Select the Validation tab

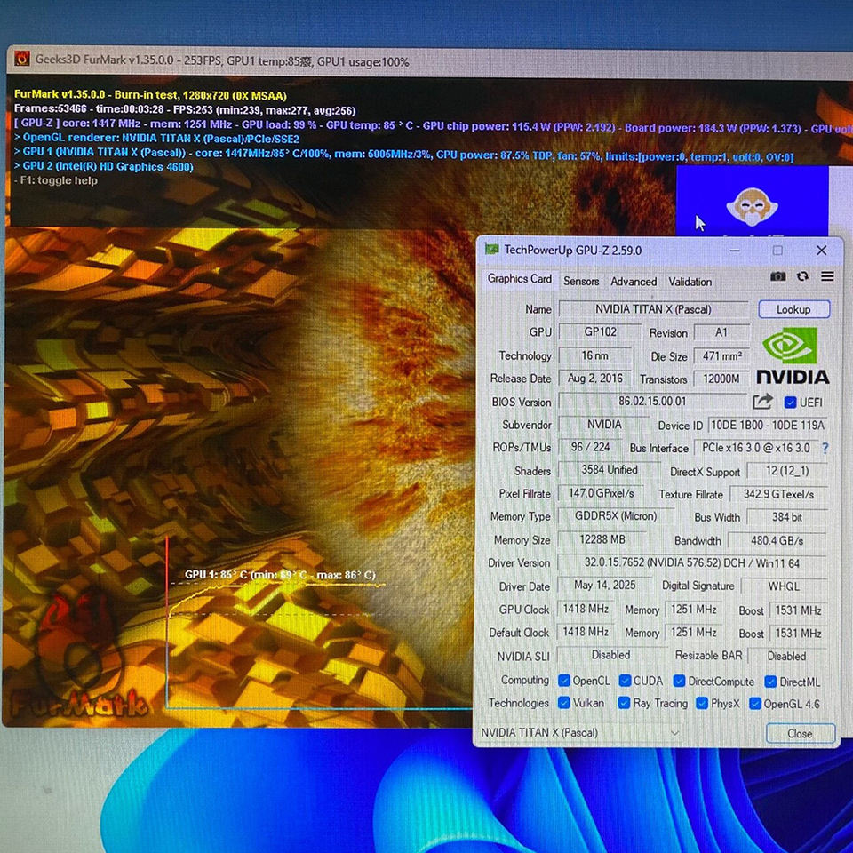(690, 281)
